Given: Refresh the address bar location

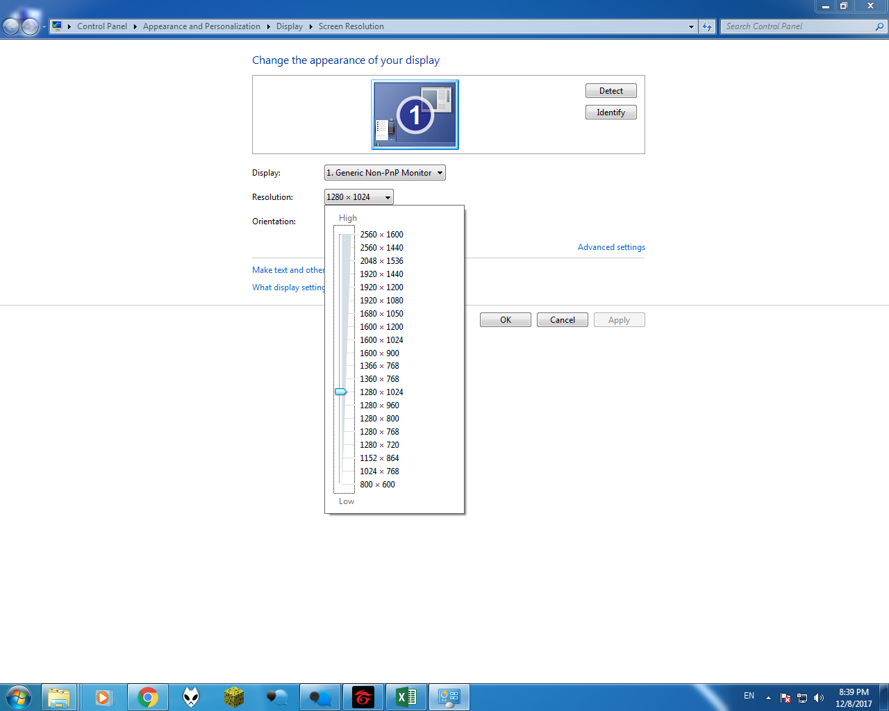Looking at the screenshot, I should (707, 26).
